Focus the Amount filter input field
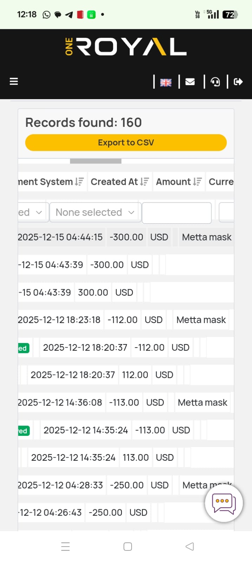The height and width of the screenshot is (562, 252). [177, 213]
